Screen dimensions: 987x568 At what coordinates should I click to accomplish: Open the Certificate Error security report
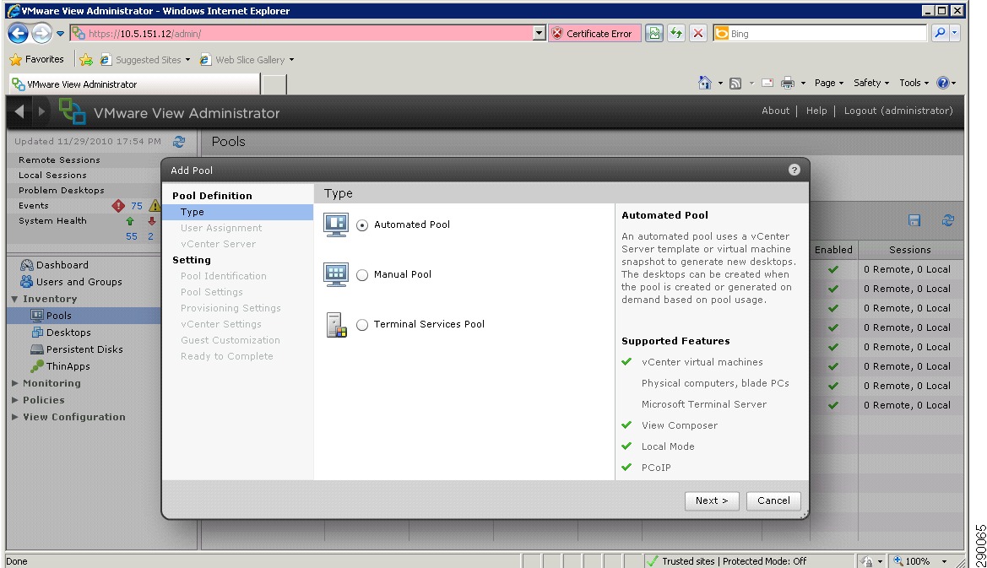click(x=594, y=34)
